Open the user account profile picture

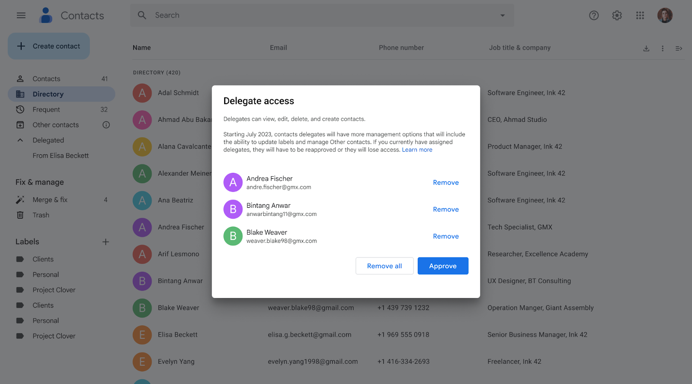point(665,16)
